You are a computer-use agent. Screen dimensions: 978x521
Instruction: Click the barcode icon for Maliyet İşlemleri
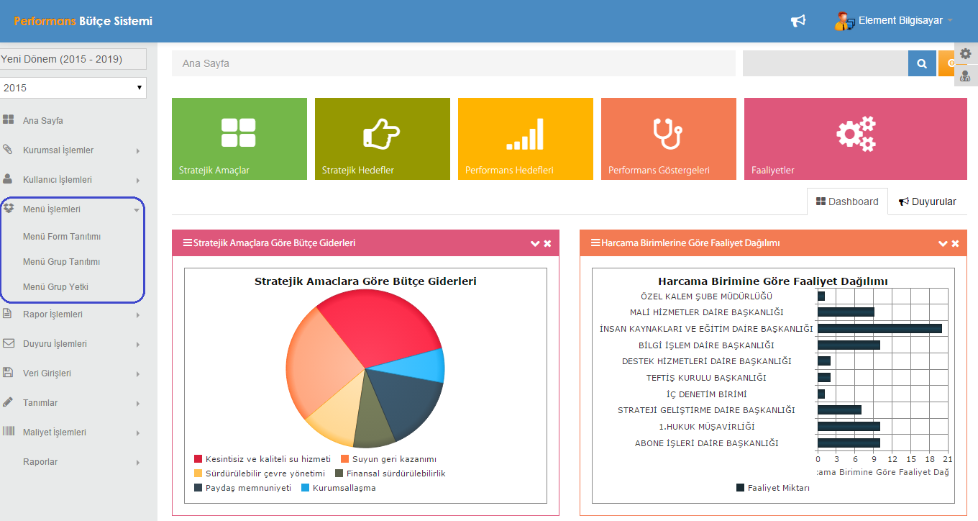[x=9, y=432]
